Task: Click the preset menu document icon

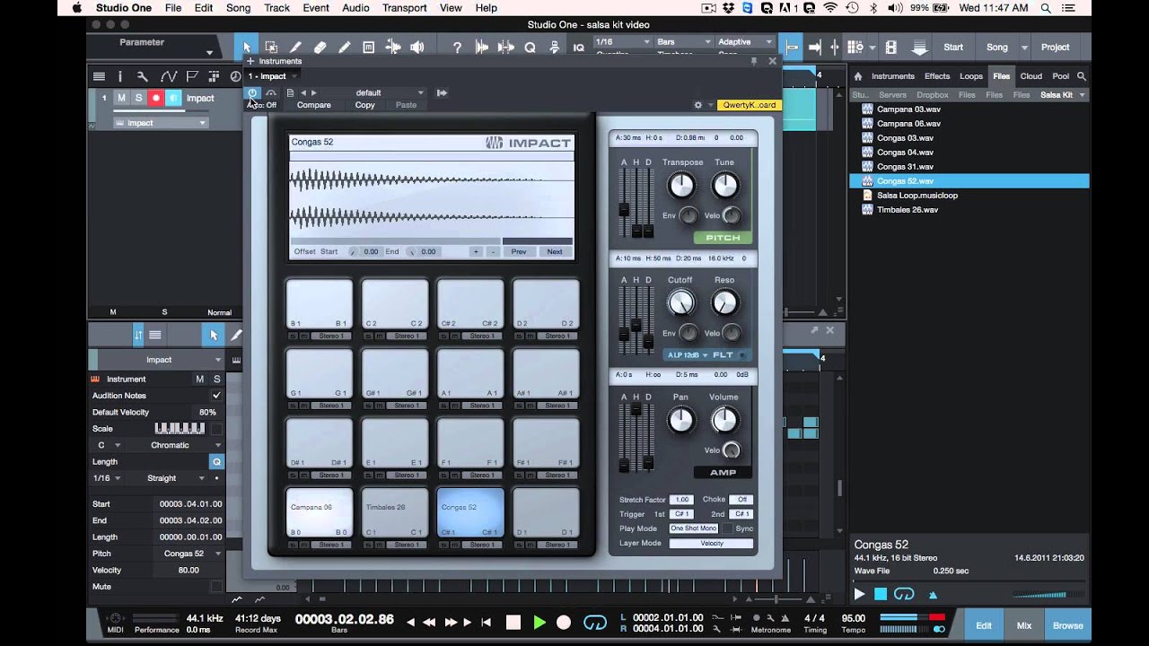Action: [x=290, y=92]
